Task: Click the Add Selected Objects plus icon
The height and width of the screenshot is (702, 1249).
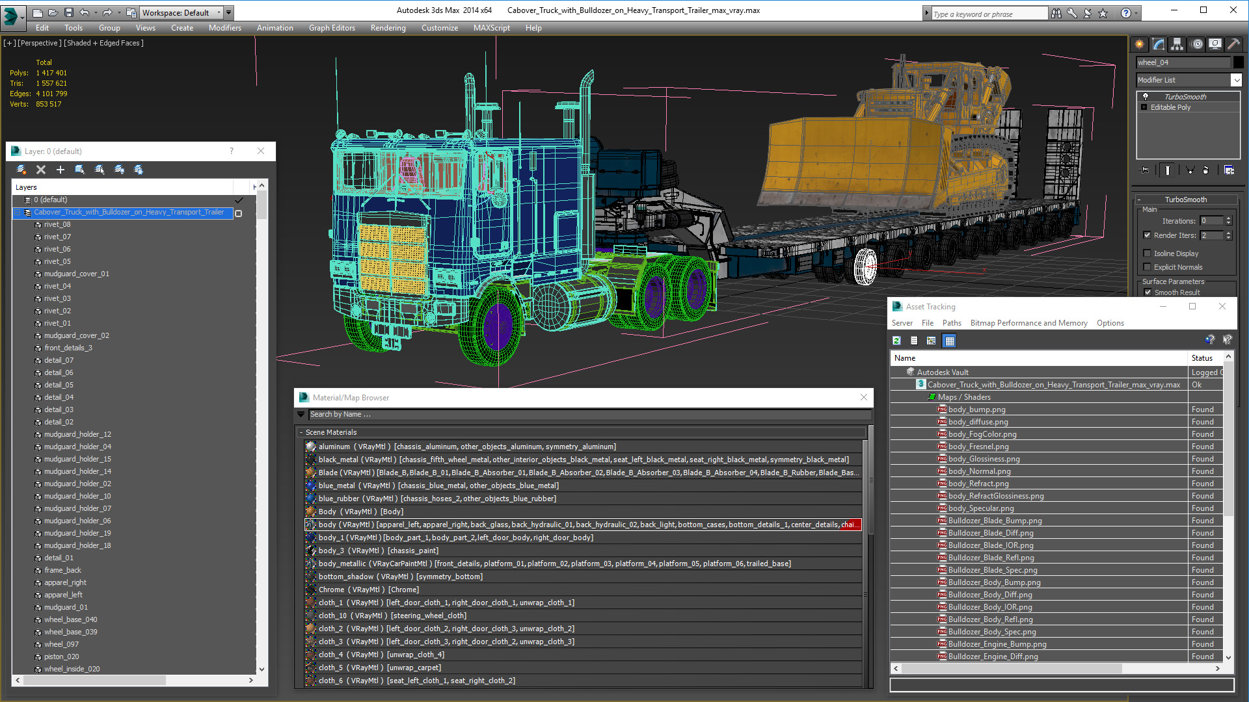Action: tap(60, 170)
